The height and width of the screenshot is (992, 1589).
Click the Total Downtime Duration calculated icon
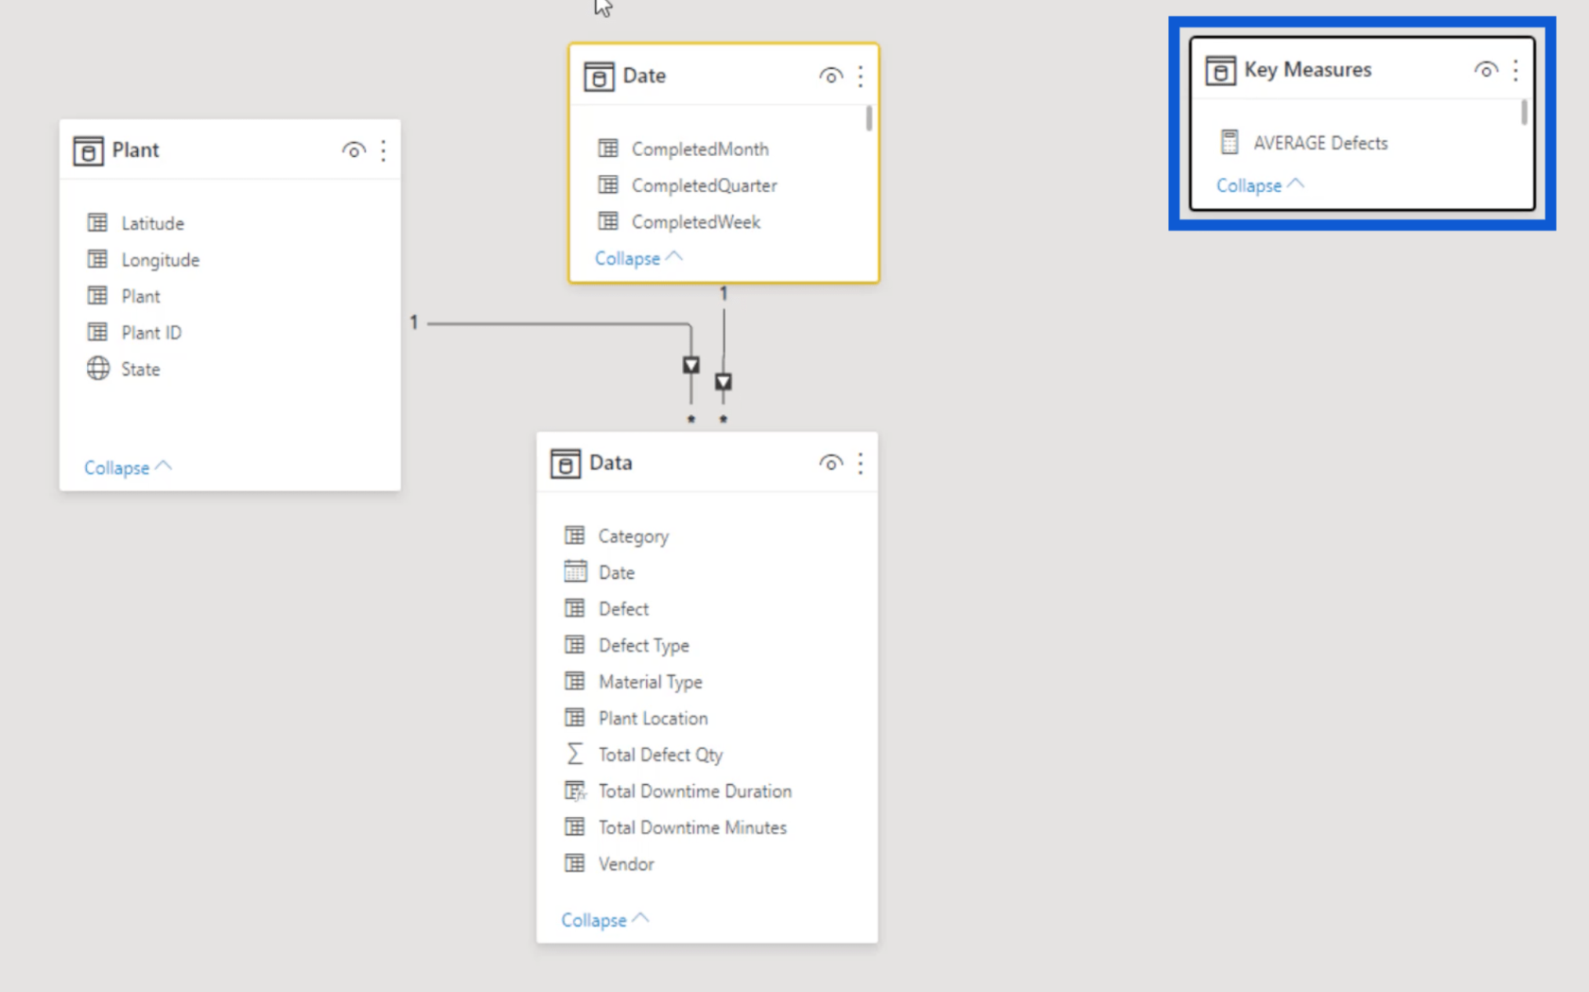click(x=575, y=791)
